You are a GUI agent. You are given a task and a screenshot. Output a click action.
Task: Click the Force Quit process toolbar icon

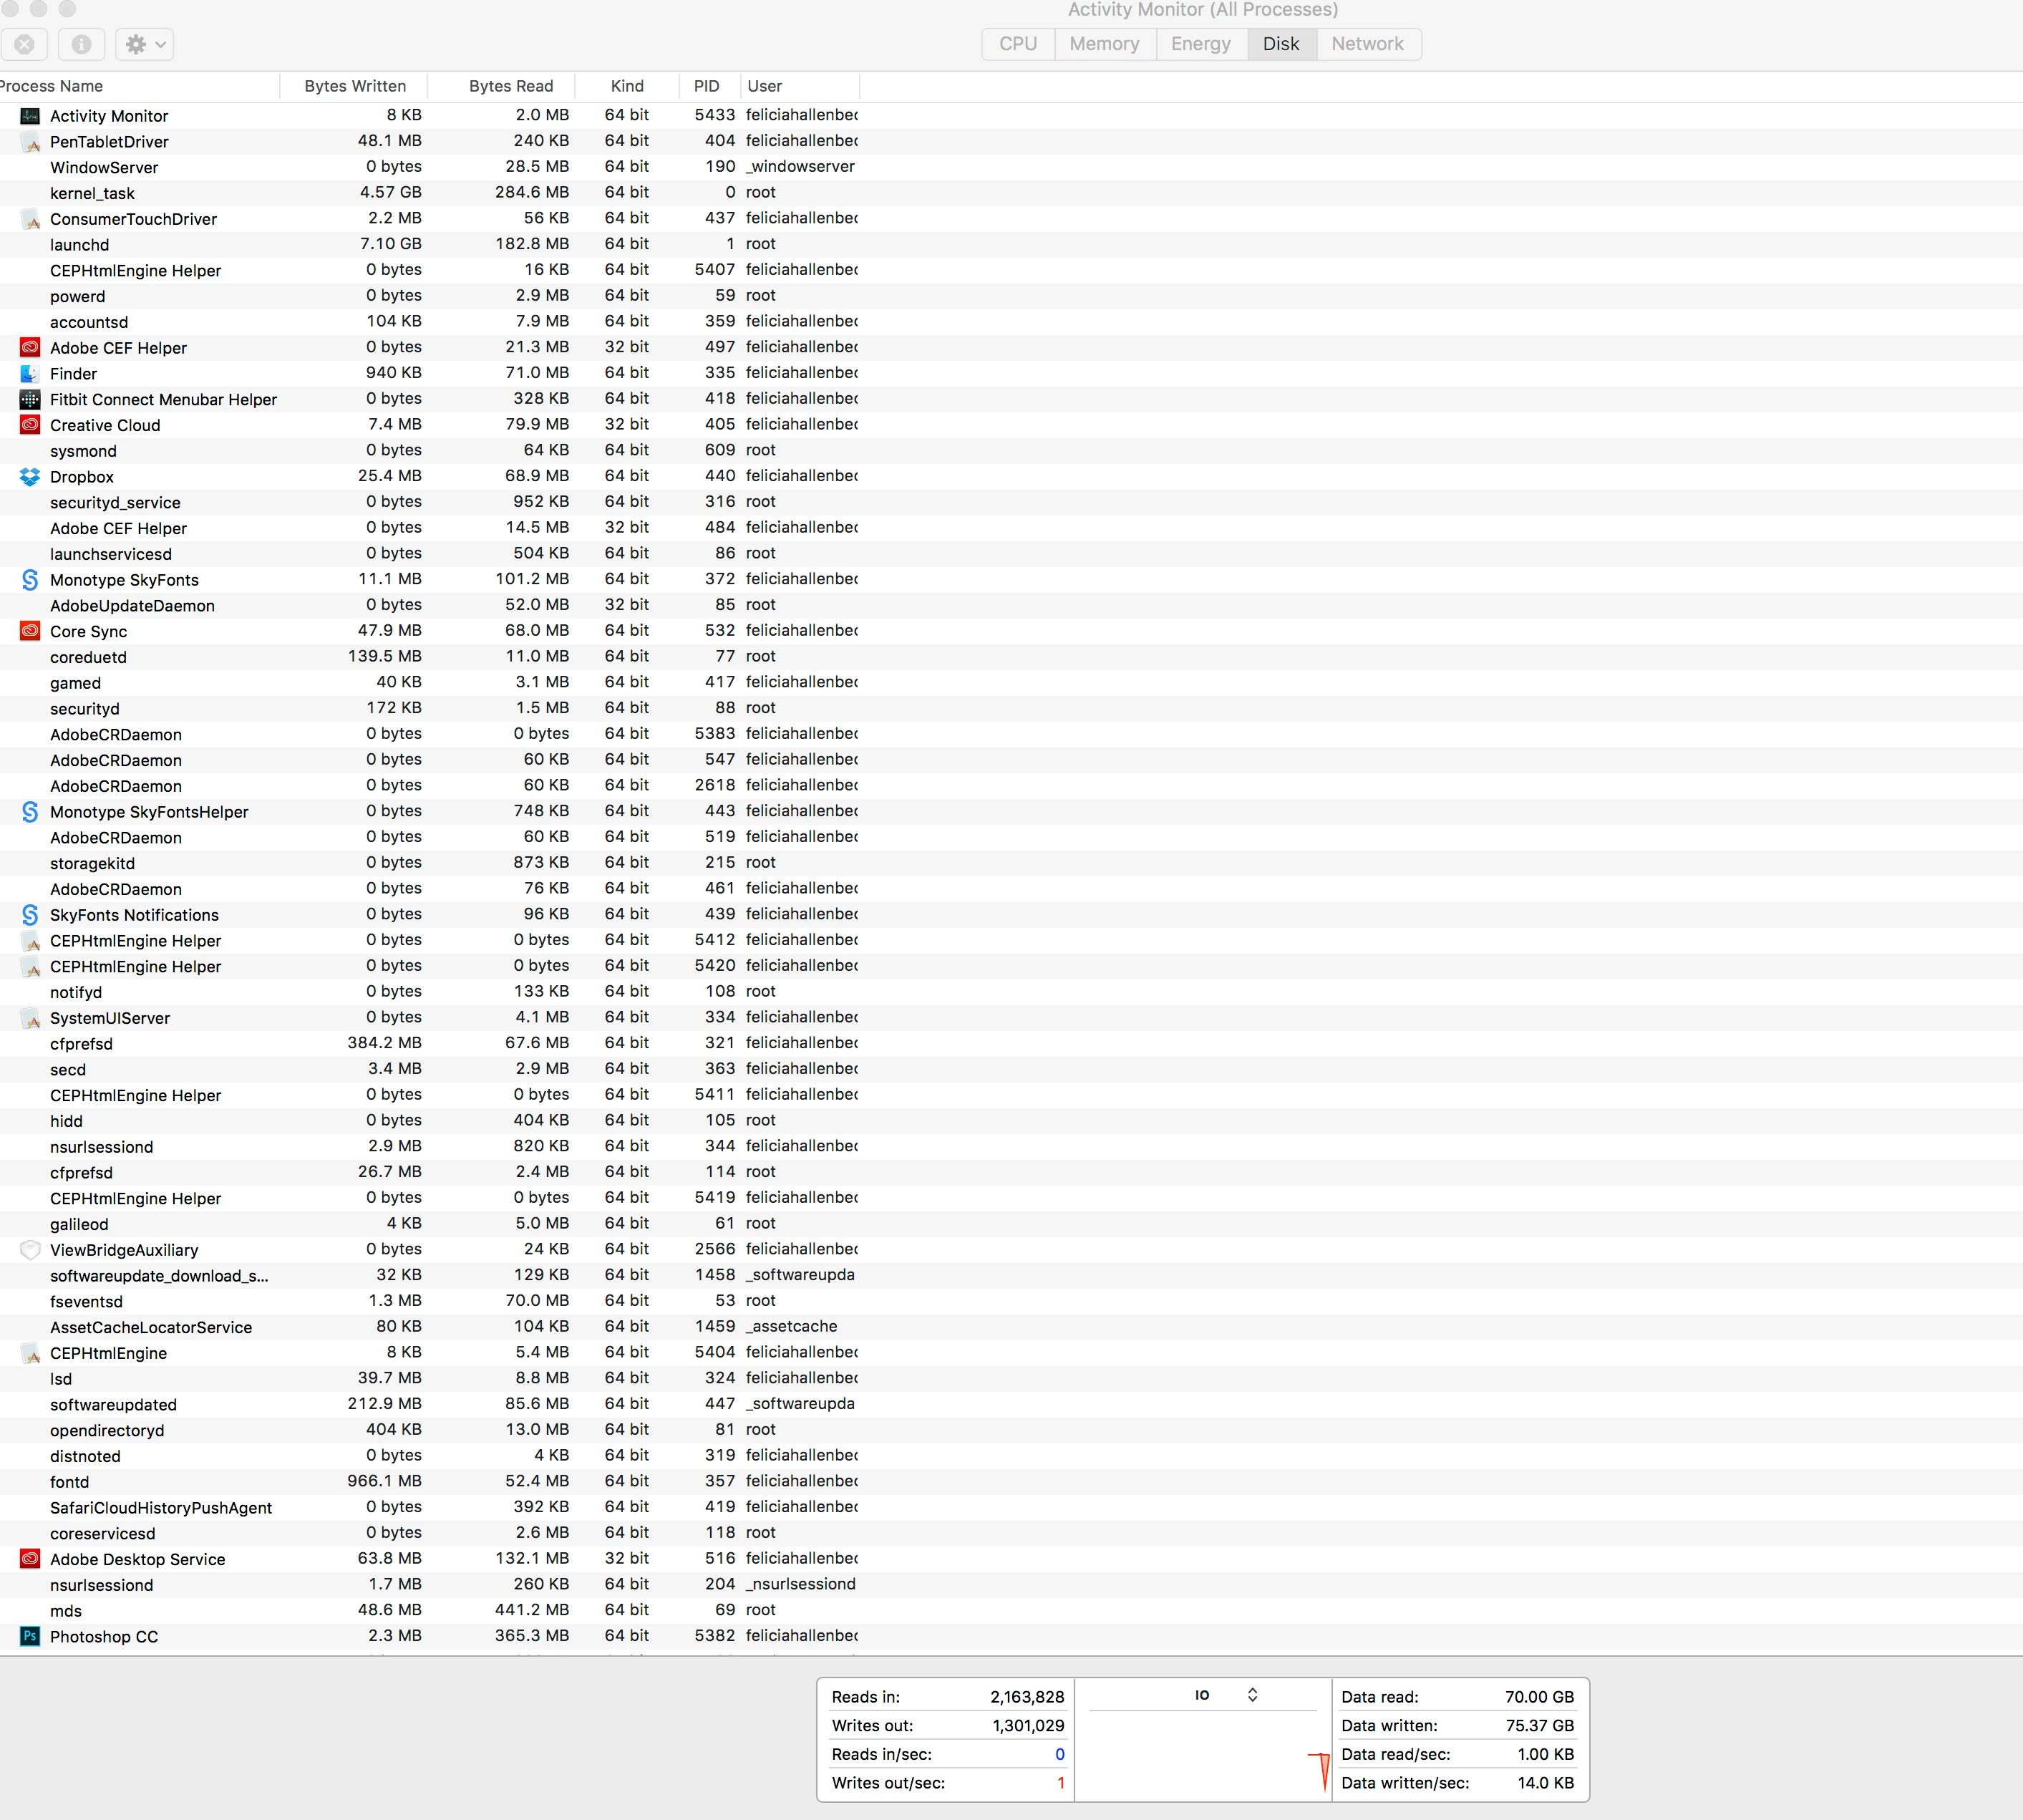coord(25,44)
